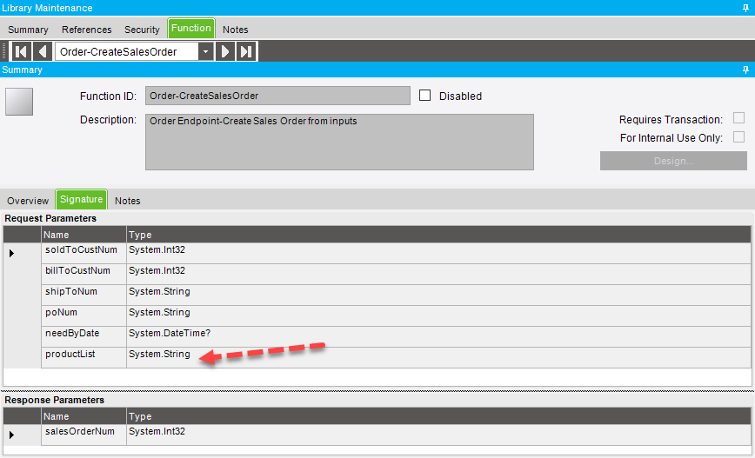Viewport: 755px width, 458px height.
Task: Click the soldToCustNum name cell
Action: 84,253
